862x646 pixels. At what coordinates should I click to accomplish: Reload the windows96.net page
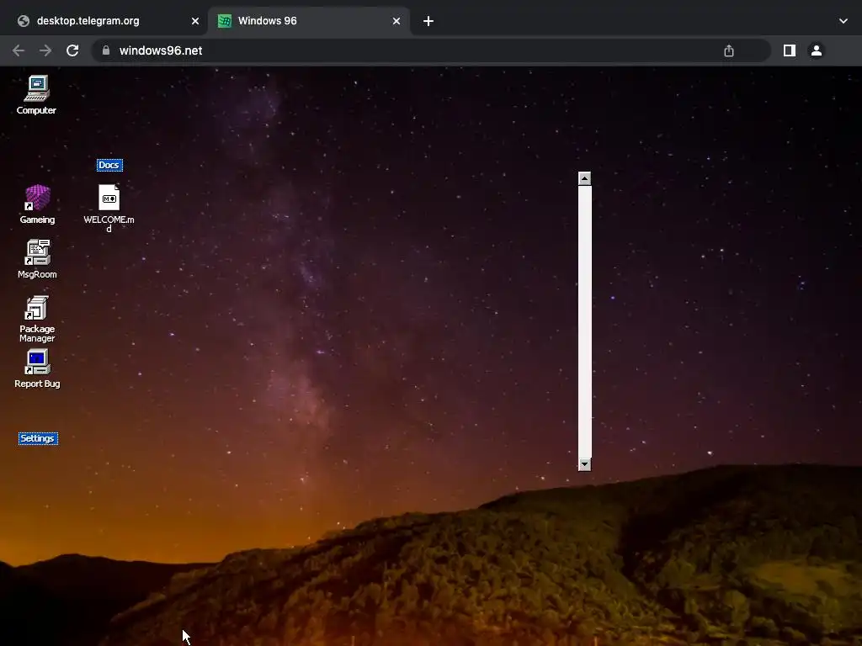[x=72, y=50]
